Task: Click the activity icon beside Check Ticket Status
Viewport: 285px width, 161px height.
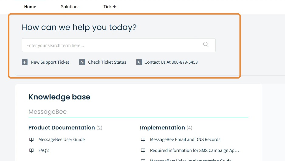Action: pos(82,62)
